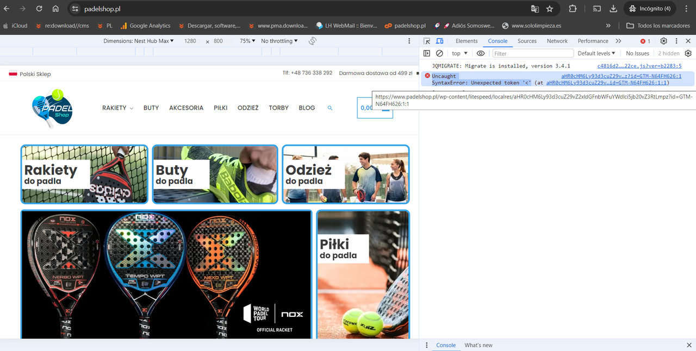
Task: Open the No throttling dropdown
Action: 279,41
